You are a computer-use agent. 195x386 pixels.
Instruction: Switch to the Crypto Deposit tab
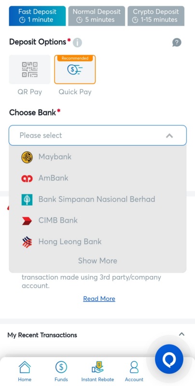point(156,16)
